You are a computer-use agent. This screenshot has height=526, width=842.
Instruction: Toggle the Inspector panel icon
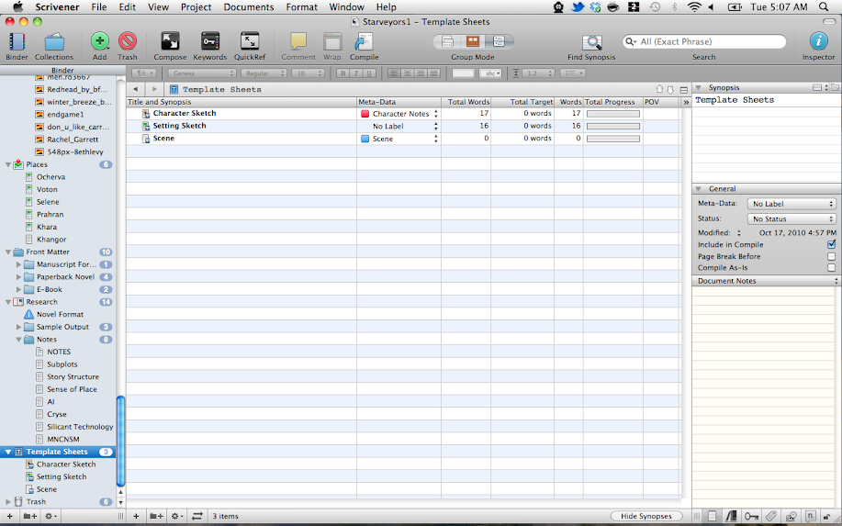(x=818, y=41)
